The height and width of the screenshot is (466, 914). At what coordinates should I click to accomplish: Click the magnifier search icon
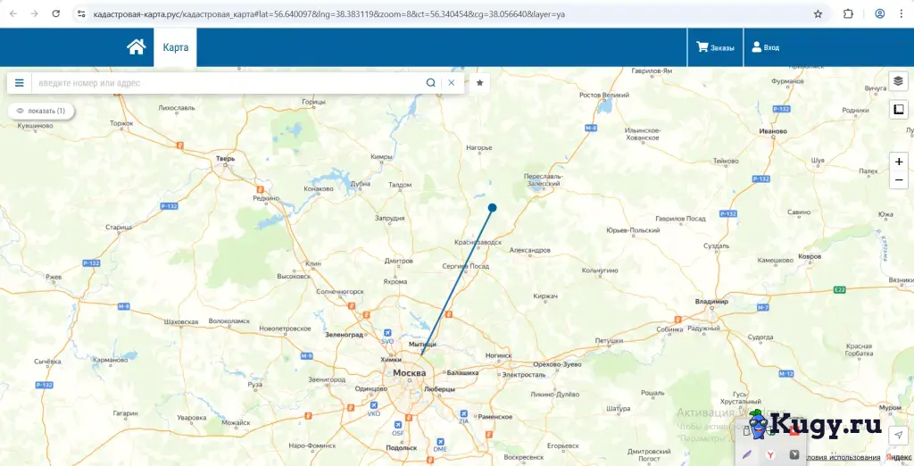(x=431, y=83)
